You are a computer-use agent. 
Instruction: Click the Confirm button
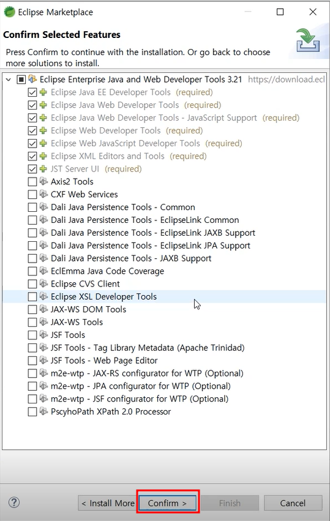point(168,503)
